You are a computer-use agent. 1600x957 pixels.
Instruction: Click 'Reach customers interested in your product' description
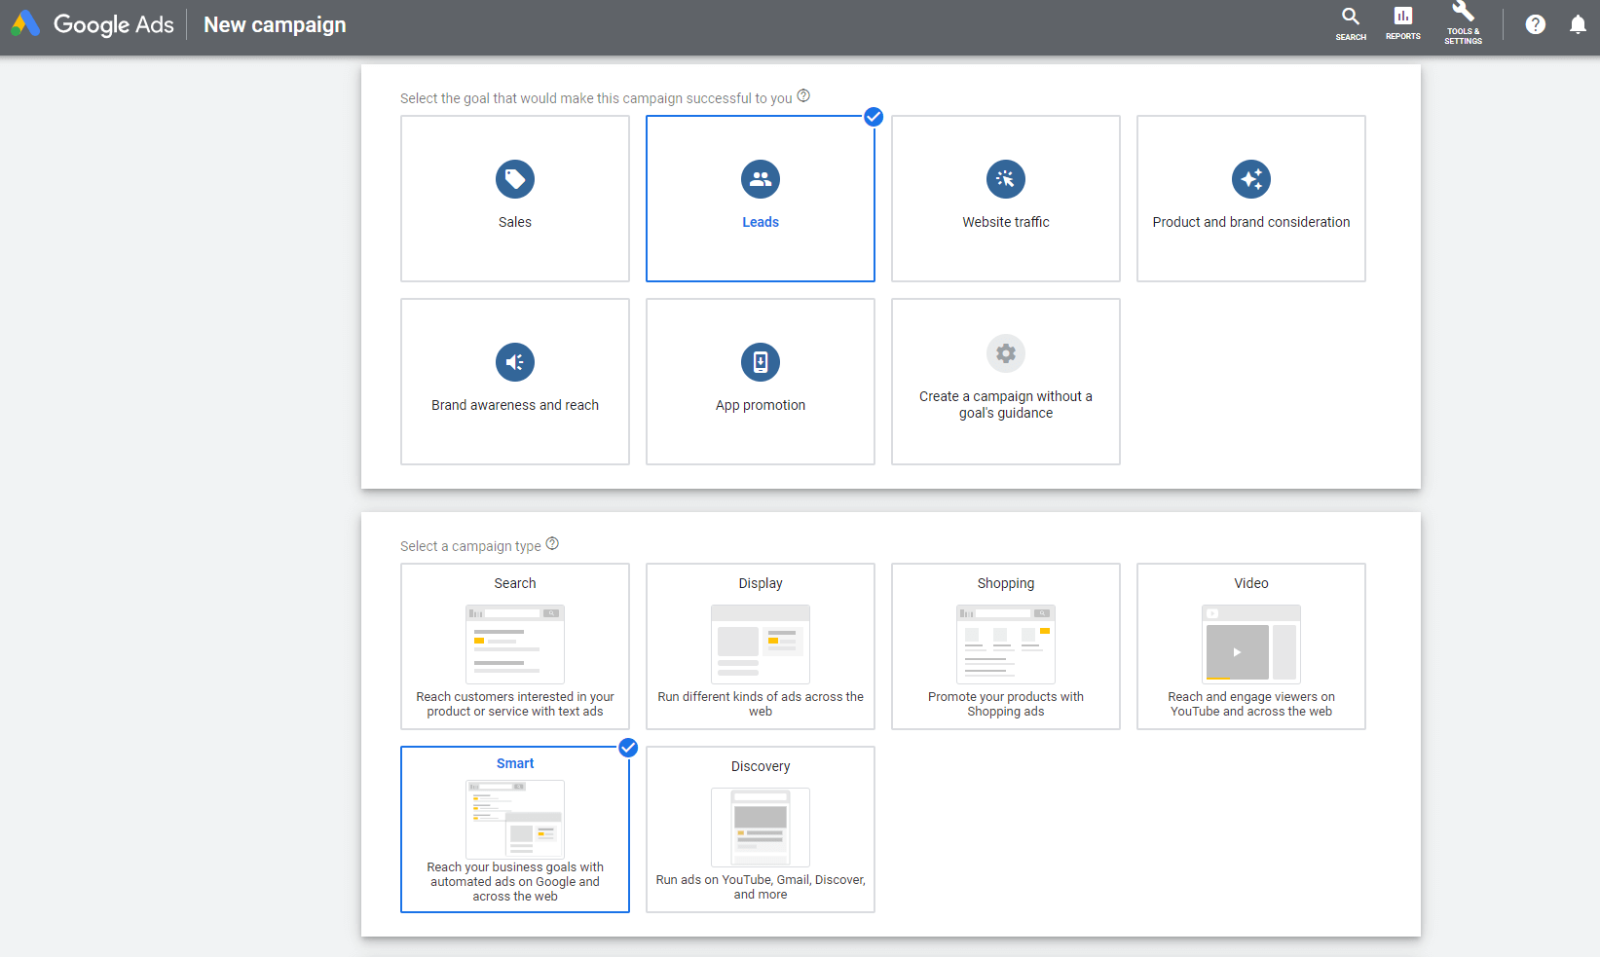pyautogui.click(x=515, y=704)
